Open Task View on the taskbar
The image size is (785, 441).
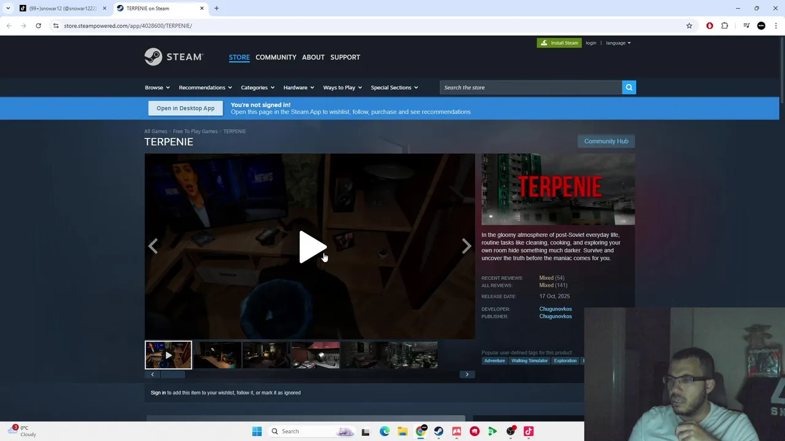(x=366, y=431)
